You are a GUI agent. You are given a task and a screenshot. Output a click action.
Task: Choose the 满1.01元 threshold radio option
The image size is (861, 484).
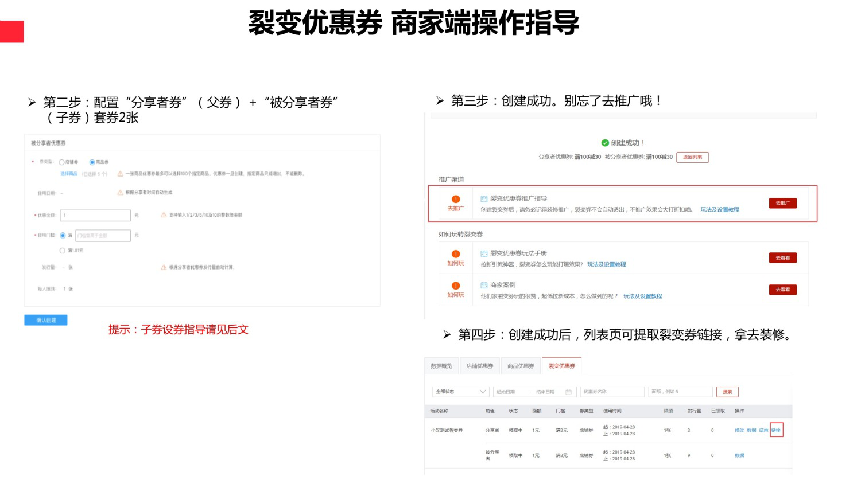click(x=63, y=251)
